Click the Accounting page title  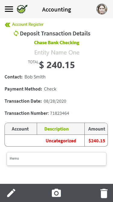pyautogui.click(x=57, y=9)
